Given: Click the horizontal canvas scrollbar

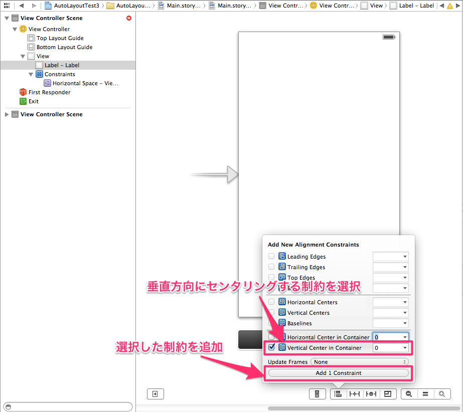Looking at the screenshot, I should click(364, 408).
